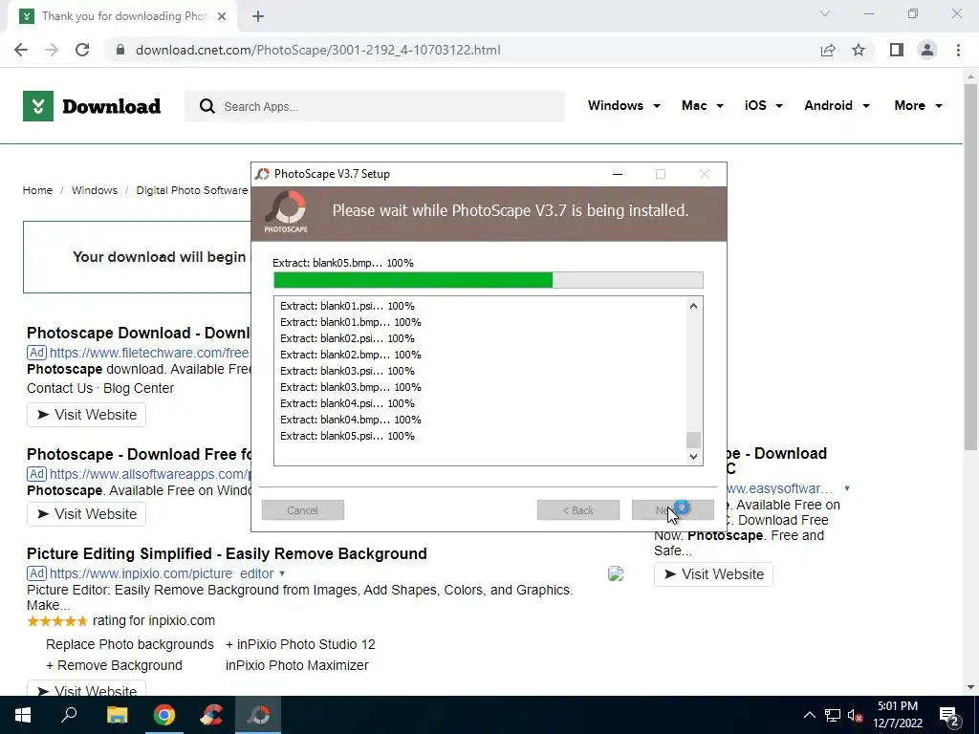Screen dimensions: 979x734
Task: Select 'Extract: blank01.psi... 100%' log row
Action: pyautogui.click(x=347, y=306)
